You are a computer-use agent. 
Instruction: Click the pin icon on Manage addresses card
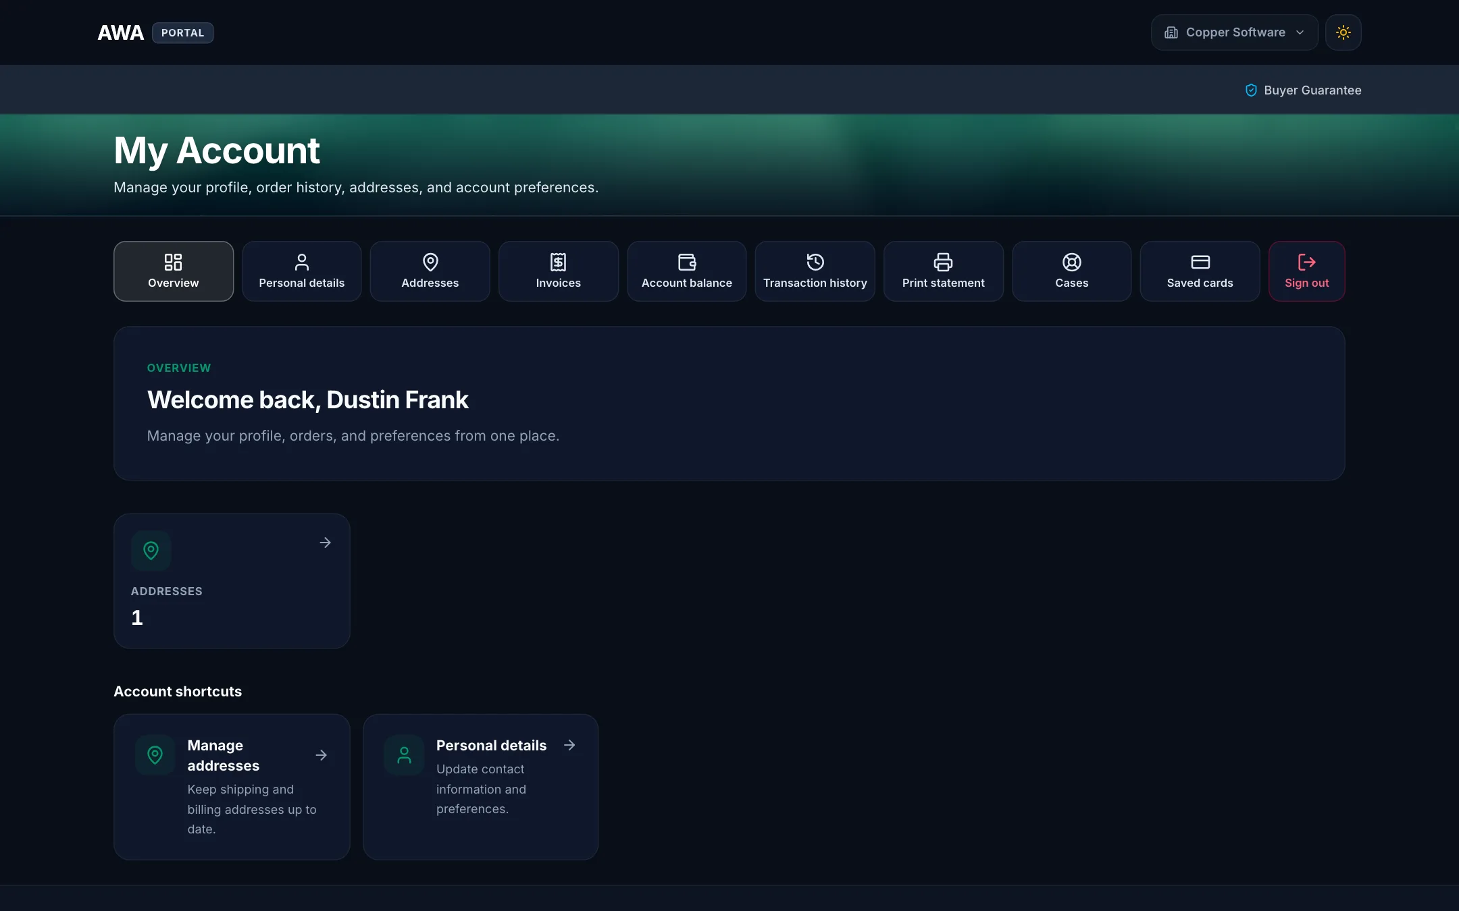click(155, 754)
